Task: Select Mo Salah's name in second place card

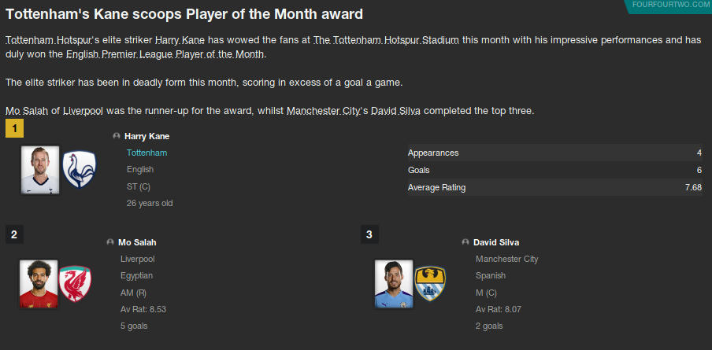Action: (x=137, y=242)
